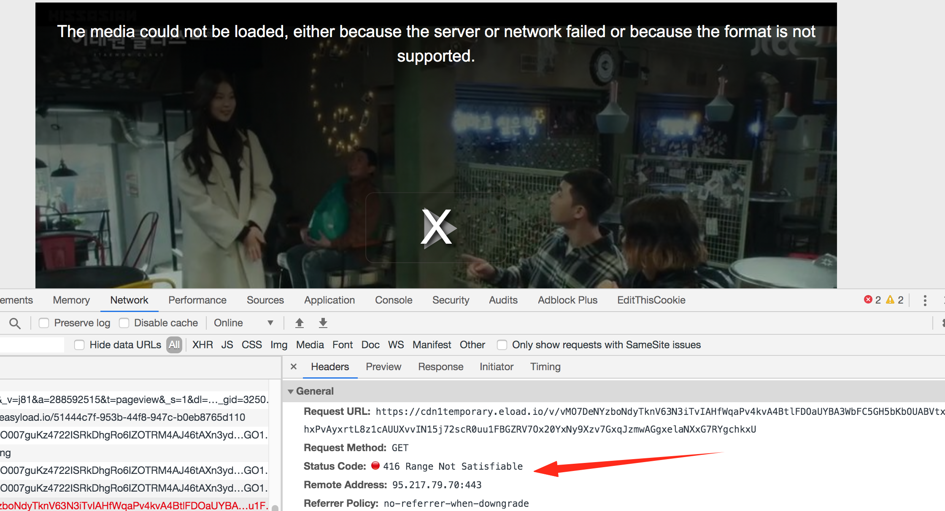Click the red error count icon
The height and width of the screenshot is (511, 945).
pos(868,300)
